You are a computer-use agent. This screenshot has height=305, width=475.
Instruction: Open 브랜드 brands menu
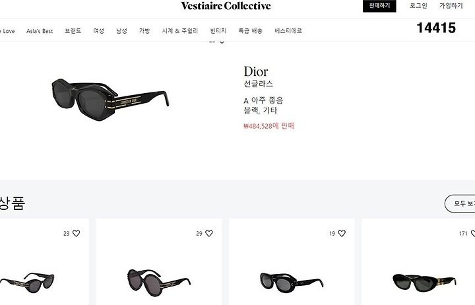point(73,31)
